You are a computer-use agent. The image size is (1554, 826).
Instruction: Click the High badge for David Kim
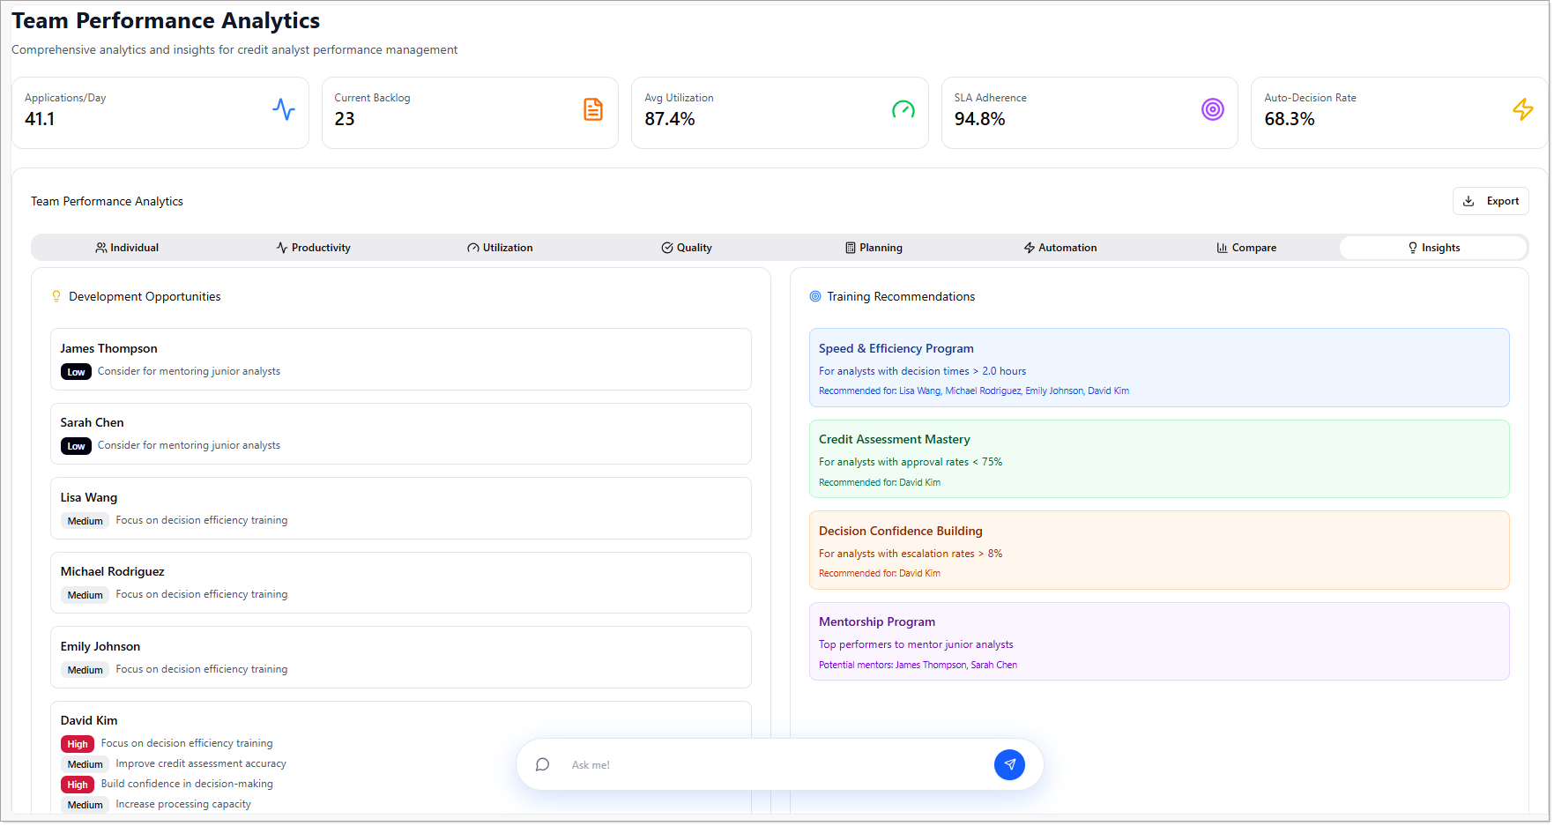coord(78,744)
